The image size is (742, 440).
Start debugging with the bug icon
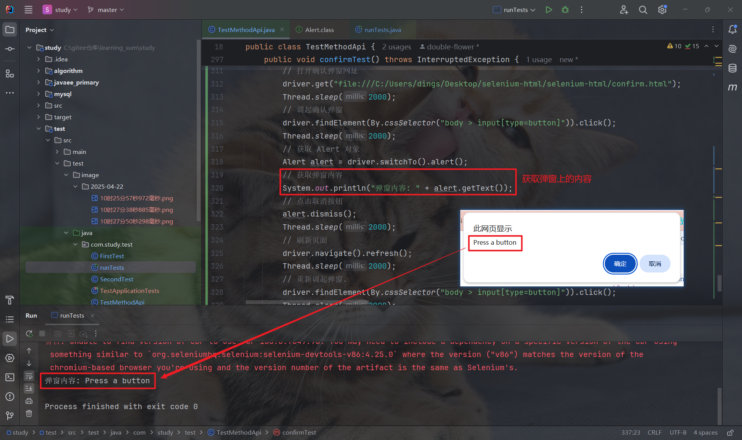coord(565,10)
